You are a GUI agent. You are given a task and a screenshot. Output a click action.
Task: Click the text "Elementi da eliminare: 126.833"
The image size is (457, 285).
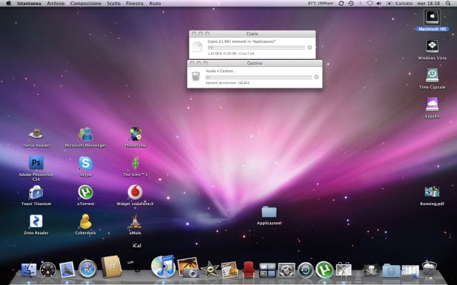pyautogui.click(x=228, y=83)
